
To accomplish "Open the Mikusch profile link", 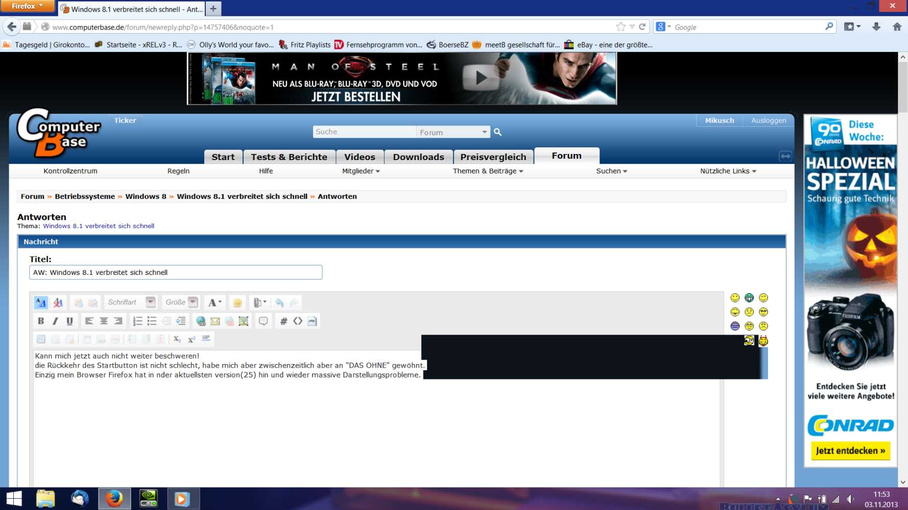I will coord(720,120).
